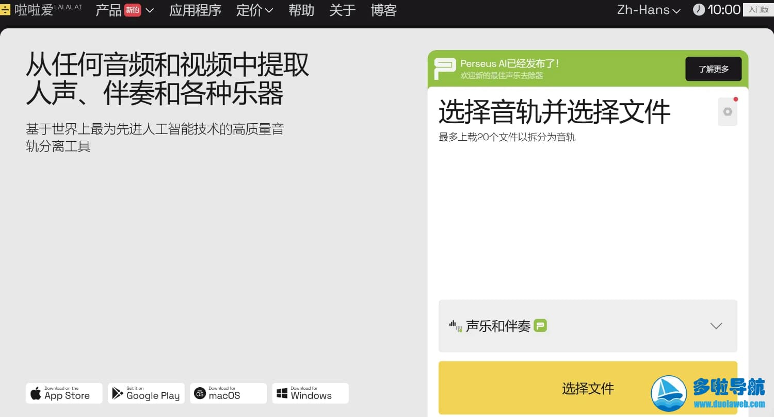Open the 应用程序 menu item
Image resolution: width=774 pixels, height=417 pixels.
coord(195,10)
